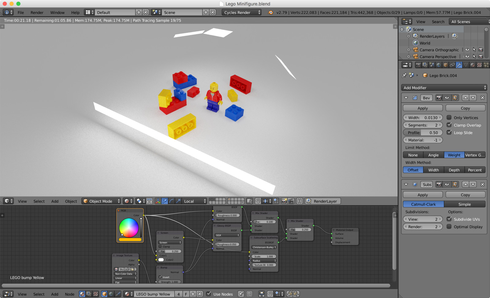
Task: Select the compositing node tree type icon
Action: tap(89, 294)
